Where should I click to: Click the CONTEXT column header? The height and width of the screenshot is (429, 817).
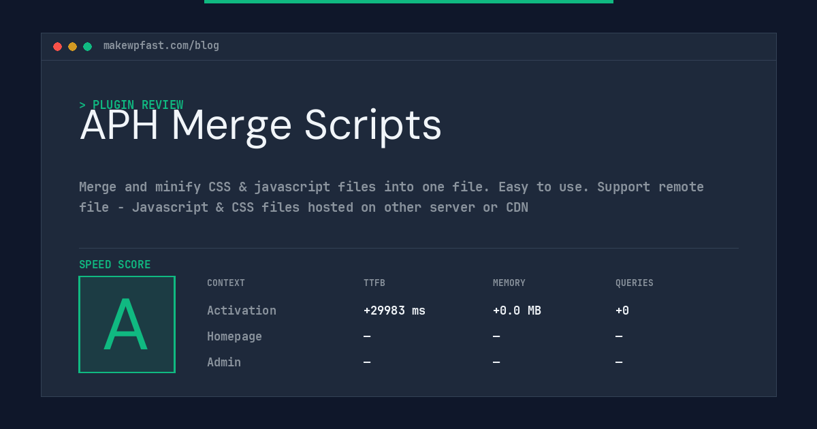[x=226, y=283]
